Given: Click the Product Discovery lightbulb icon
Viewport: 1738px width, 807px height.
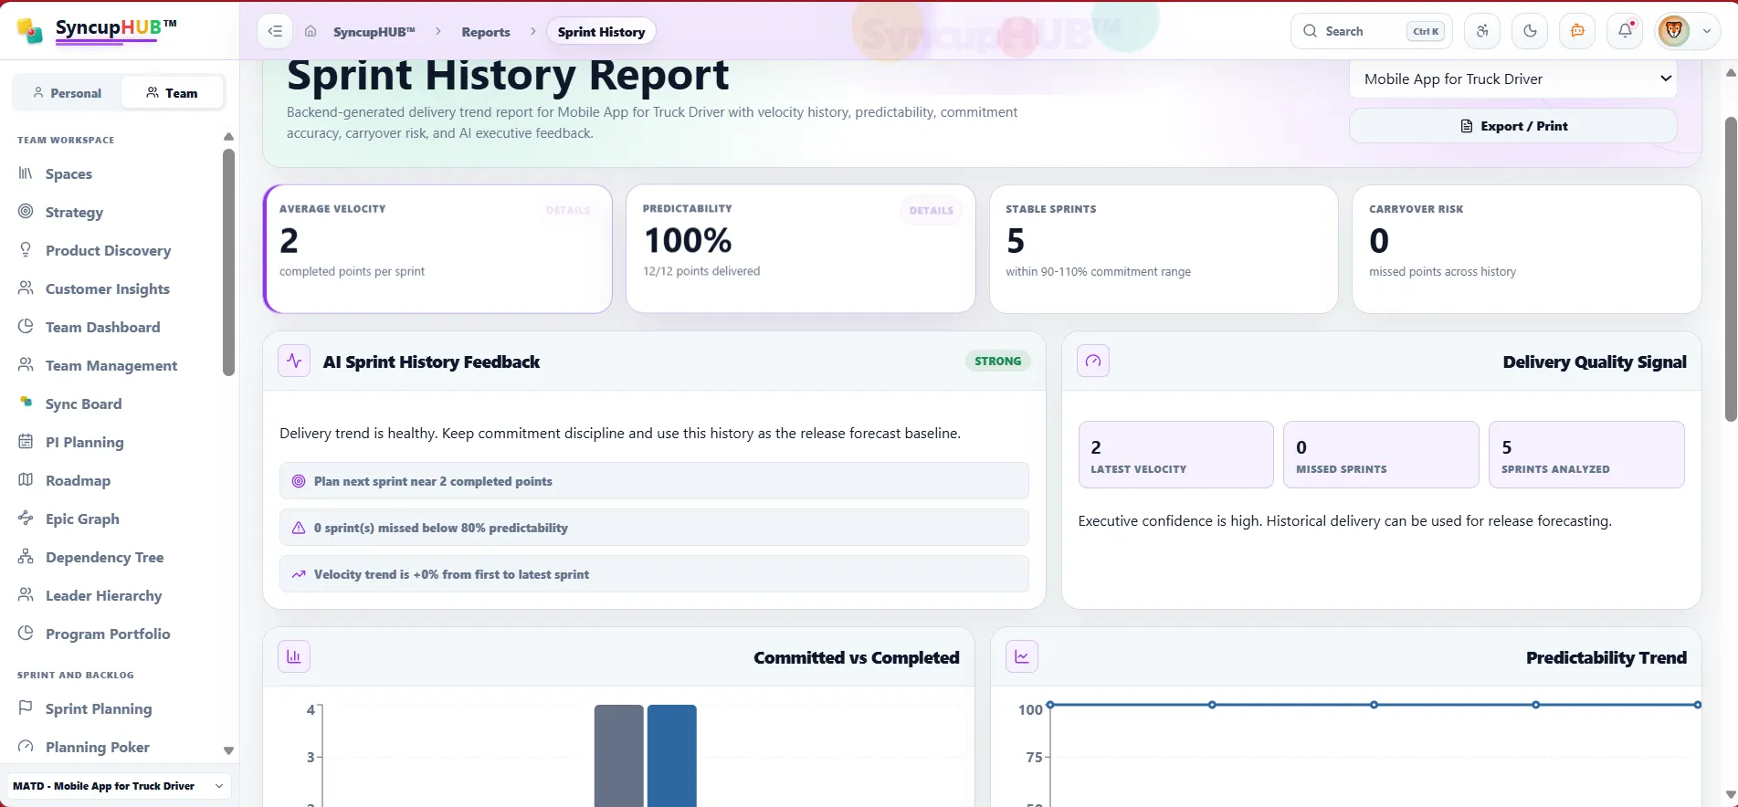Looking at the screenshot, I should point(26,249).
